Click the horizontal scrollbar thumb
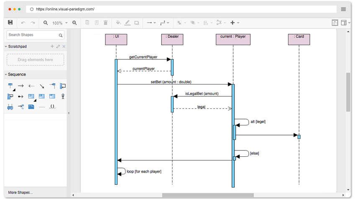The height and width of the screenshot is (199, 355). (208, 195)
